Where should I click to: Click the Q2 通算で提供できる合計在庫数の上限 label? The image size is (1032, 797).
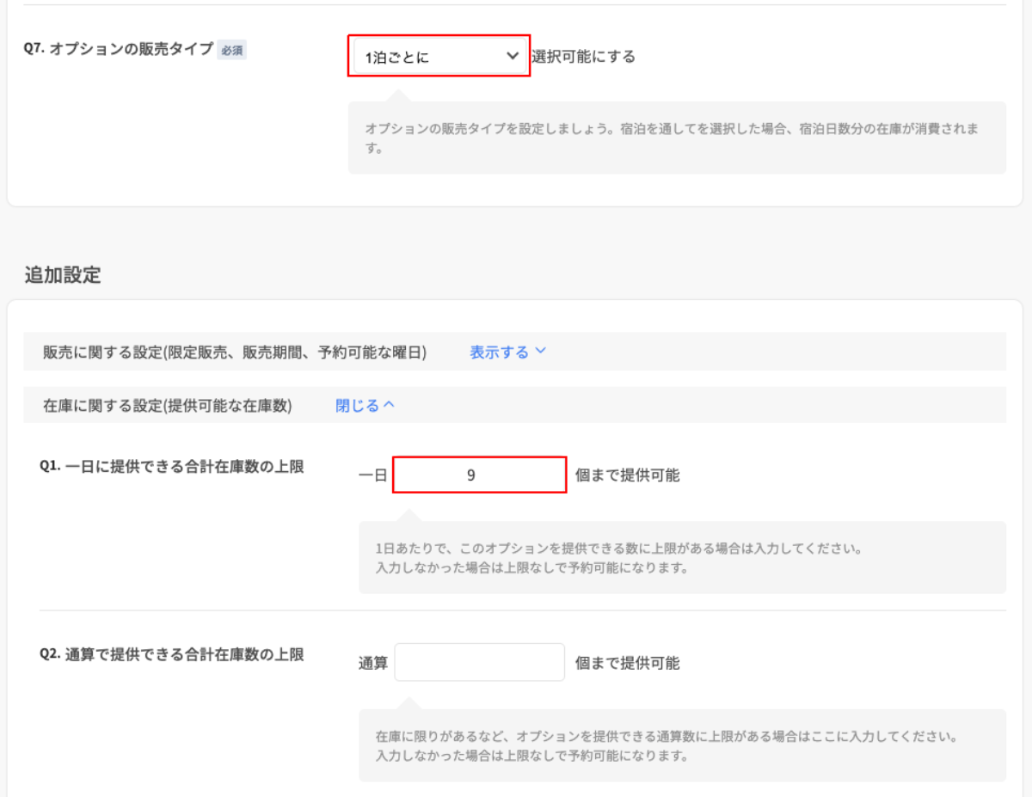[172, 654]
